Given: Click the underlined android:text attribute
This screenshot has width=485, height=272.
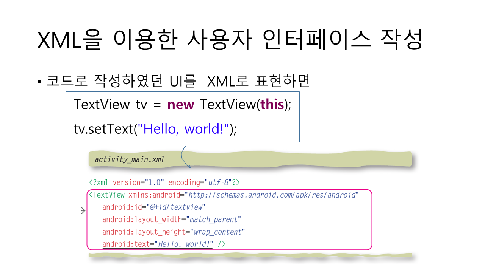Looking at the screenshot, I should click(126, 244).
